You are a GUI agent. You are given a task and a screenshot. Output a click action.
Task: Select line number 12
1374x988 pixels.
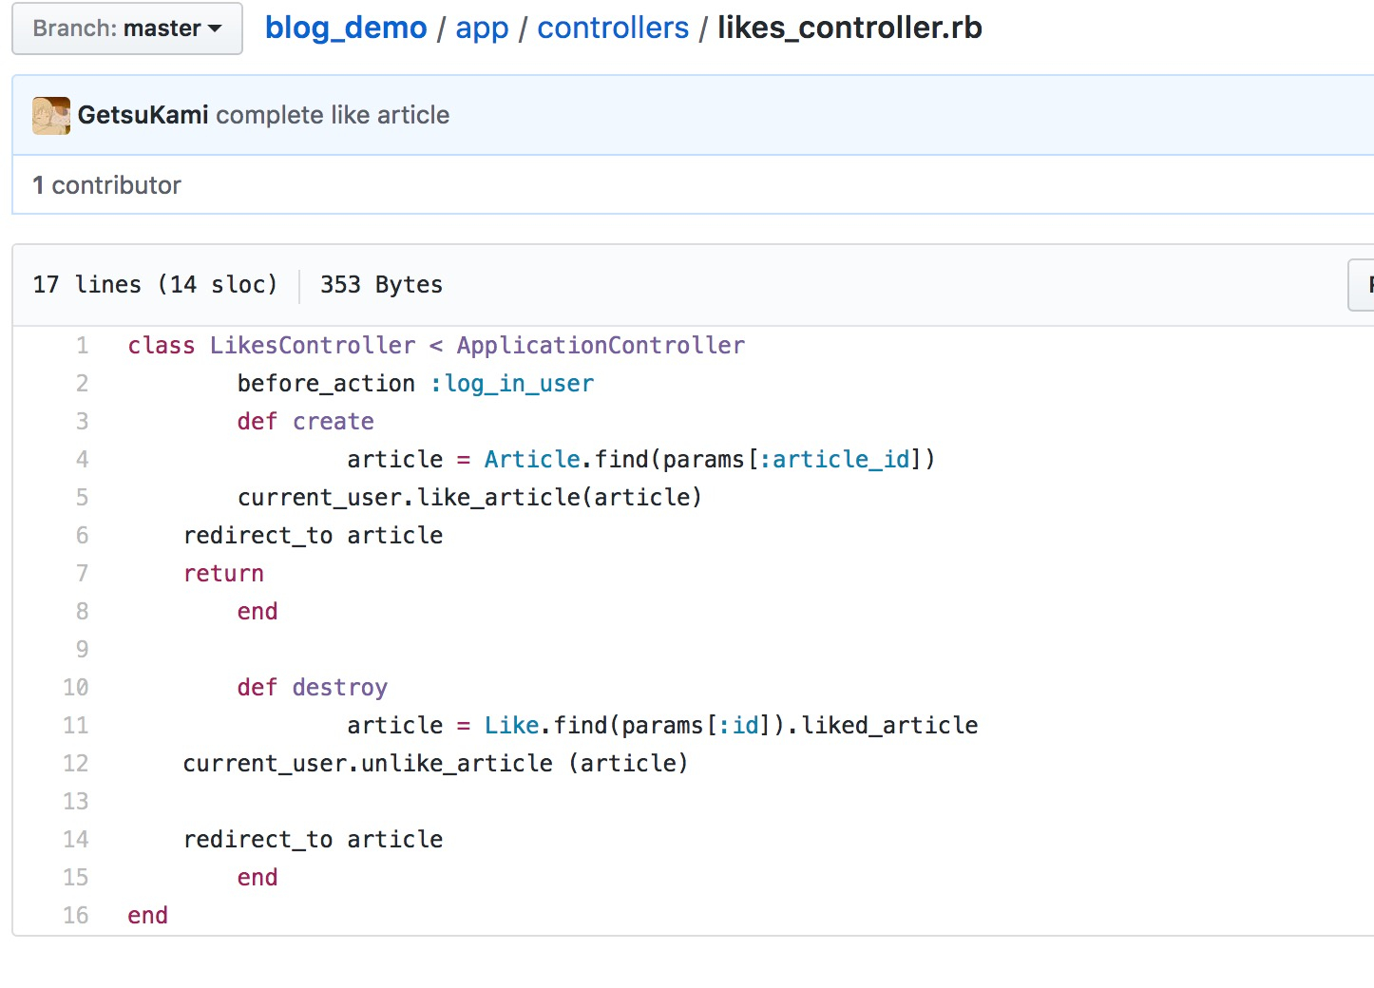(x=76, y=763)
